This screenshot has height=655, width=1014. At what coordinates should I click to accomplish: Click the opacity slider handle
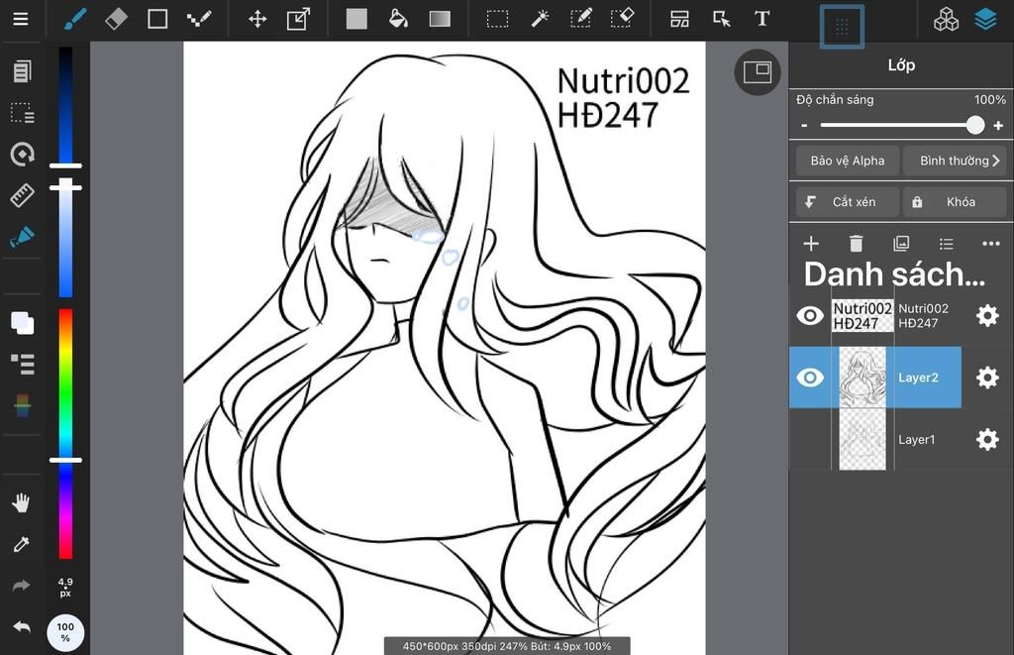(x=975, y=125)
